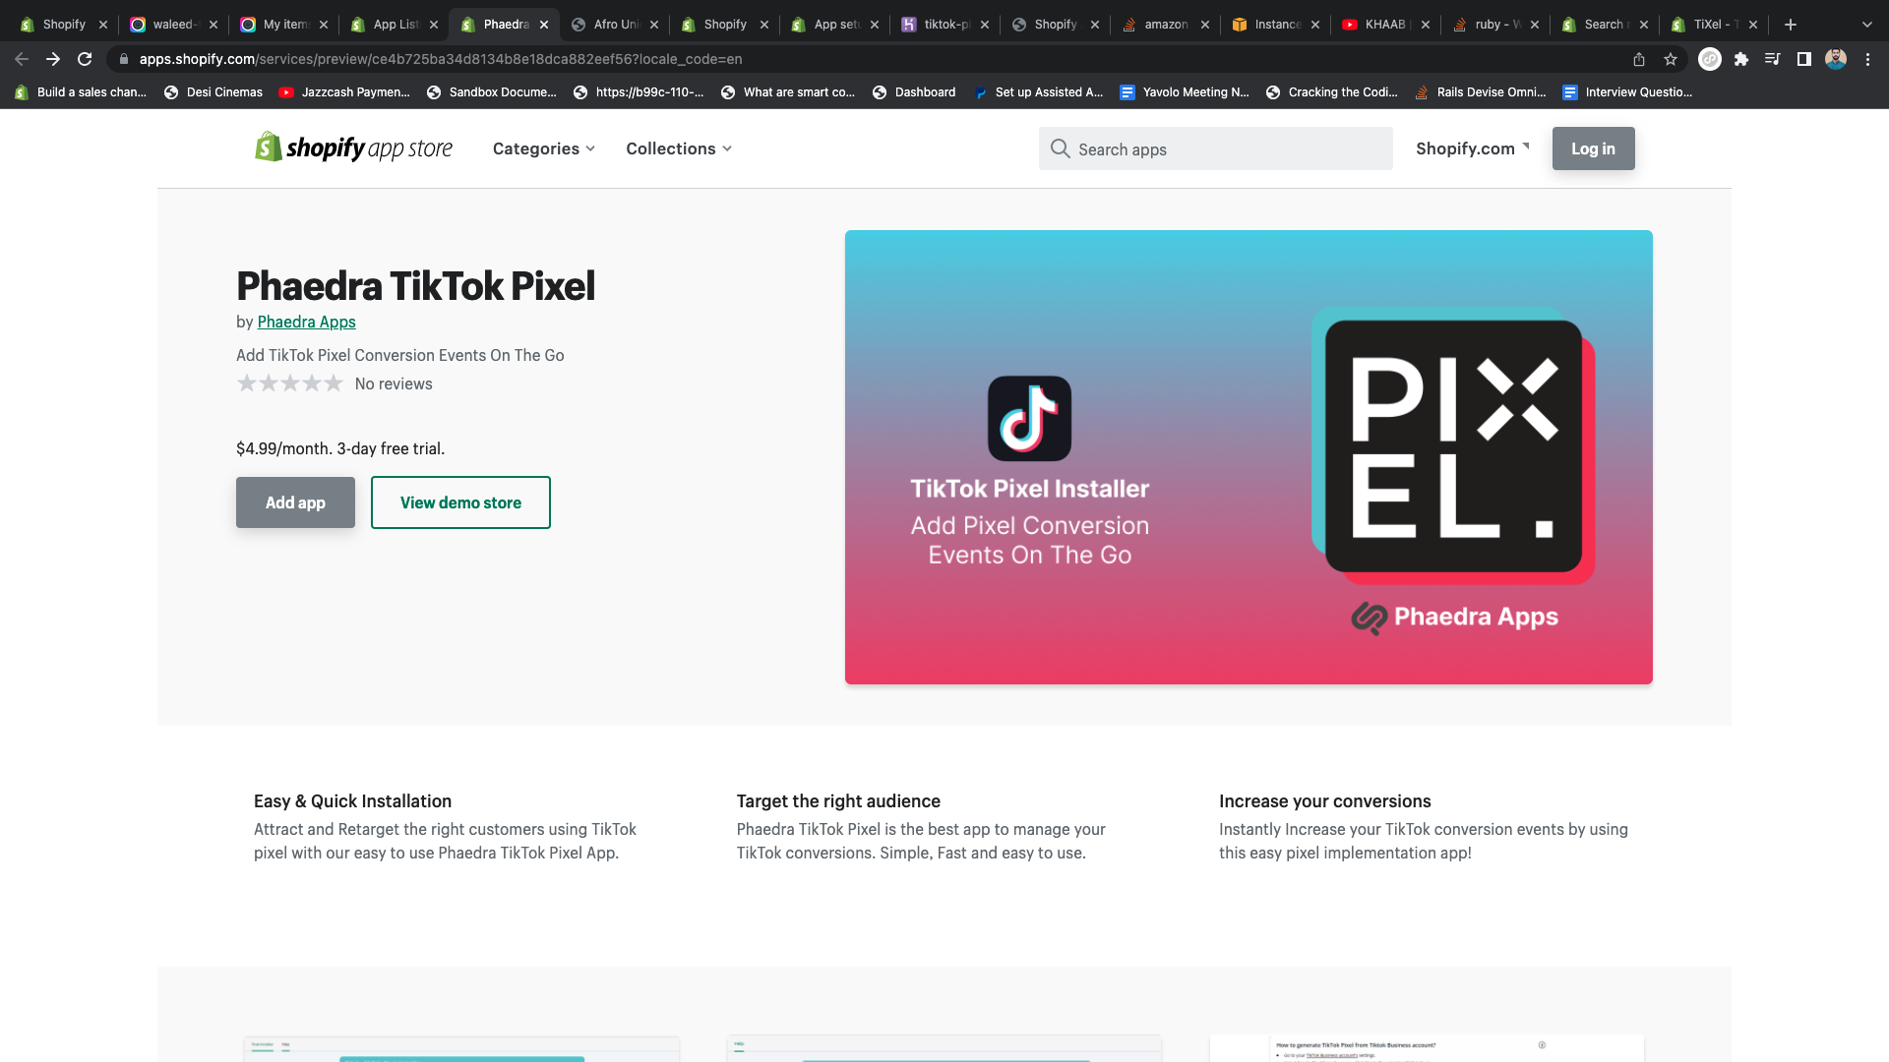
Task: Expand the Categories dropdown
Action: tap(543, 148)
